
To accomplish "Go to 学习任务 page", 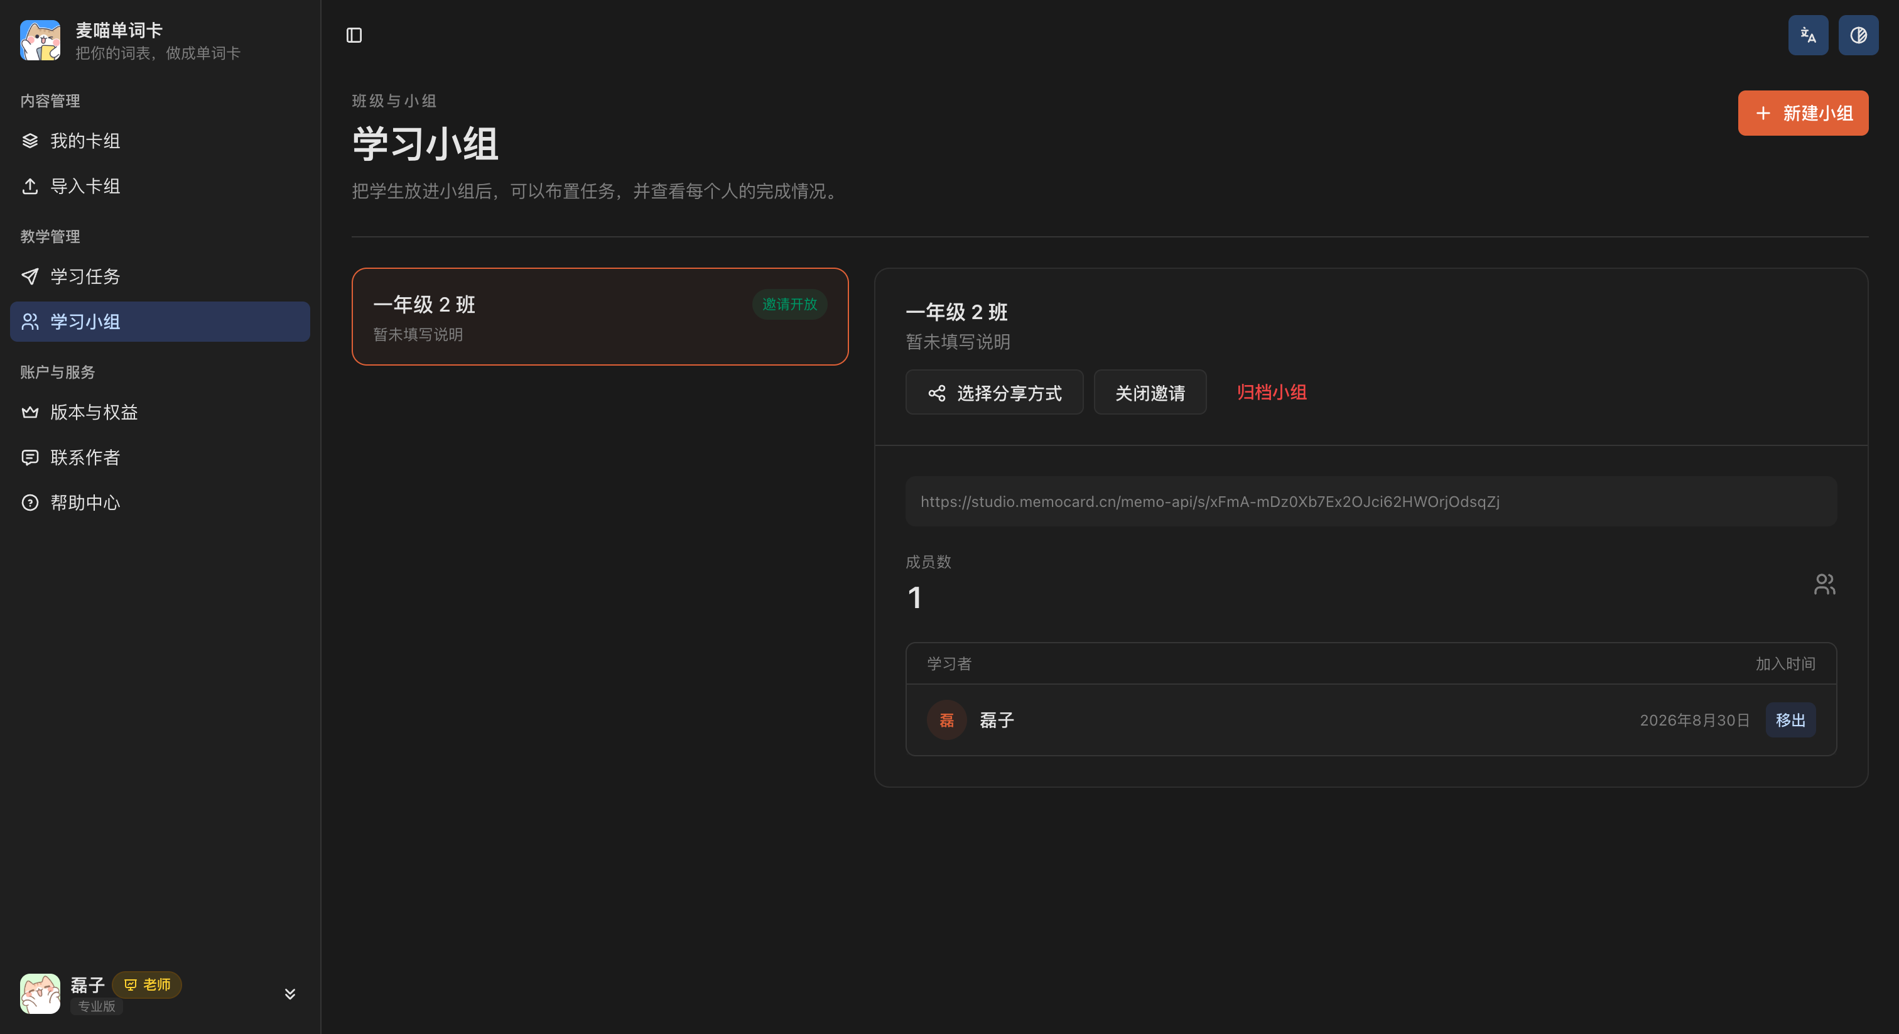I will [x=160, y=276].
